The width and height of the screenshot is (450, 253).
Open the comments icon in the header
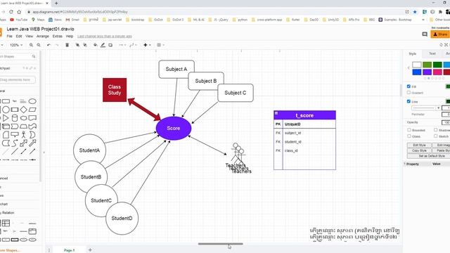tap(425, 34)
